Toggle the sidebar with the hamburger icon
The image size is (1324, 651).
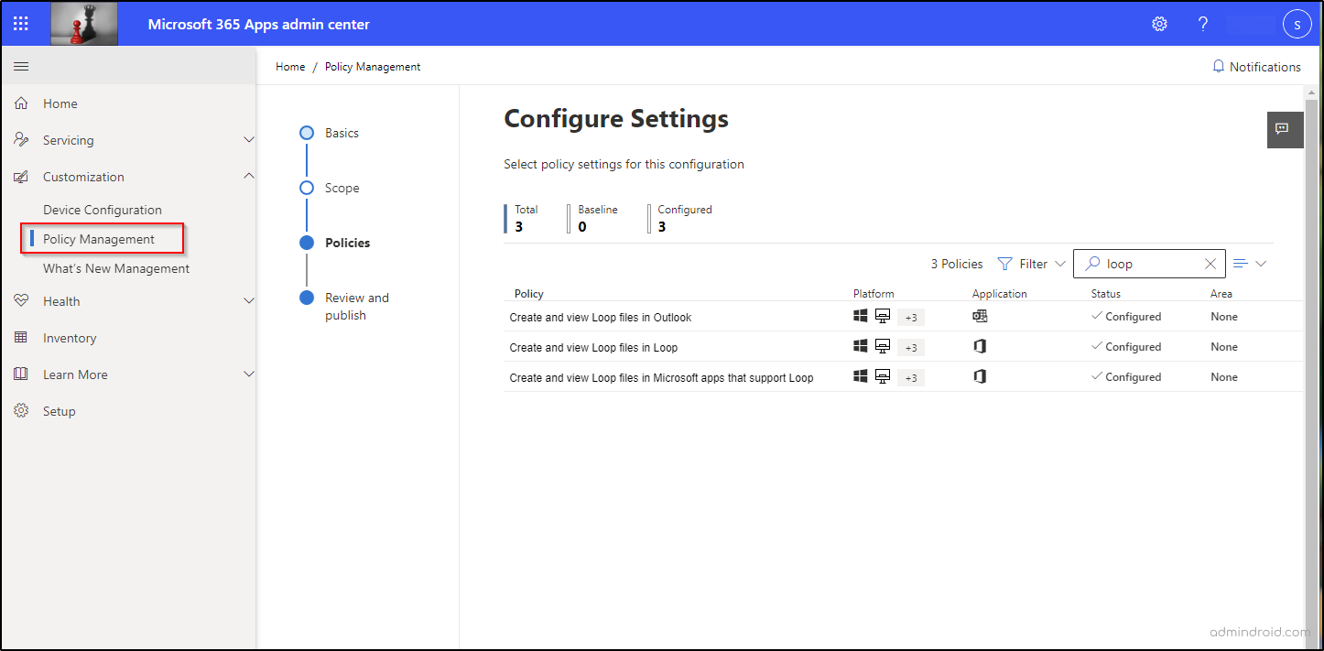click(x=21, y=66)
